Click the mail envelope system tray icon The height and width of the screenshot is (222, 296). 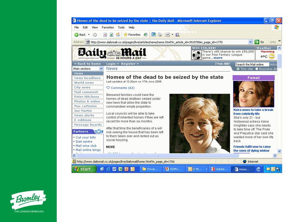268,169
